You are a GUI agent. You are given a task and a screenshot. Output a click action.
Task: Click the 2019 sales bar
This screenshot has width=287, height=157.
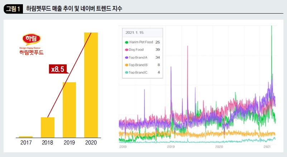(69, 110)
